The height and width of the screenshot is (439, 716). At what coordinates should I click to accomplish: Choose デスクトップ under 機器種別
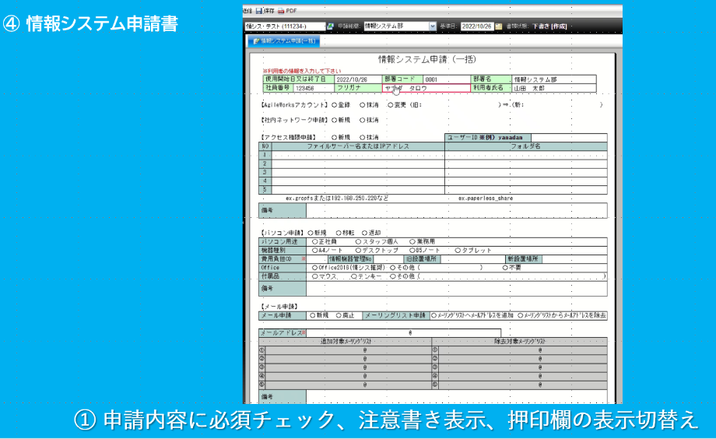pyautogui.click(x=359, y=251)
